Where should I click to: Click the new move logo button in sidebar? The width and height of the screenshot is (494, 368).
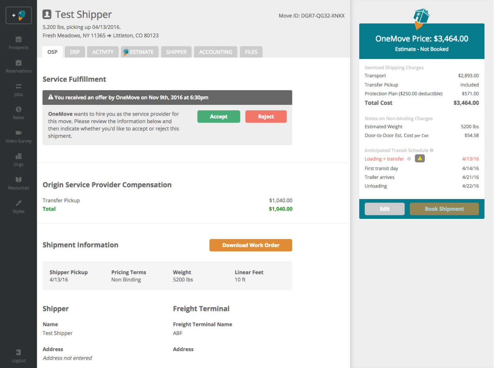[19, 15]
